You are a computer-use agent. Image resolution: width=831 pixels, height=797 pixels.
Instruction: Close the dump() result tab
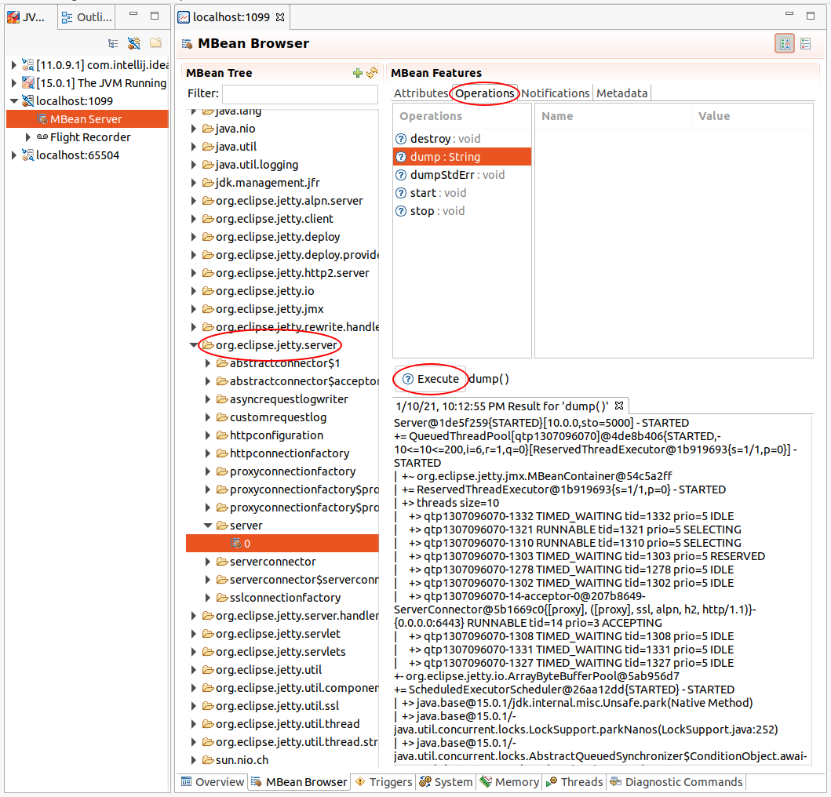pos(619,406)
